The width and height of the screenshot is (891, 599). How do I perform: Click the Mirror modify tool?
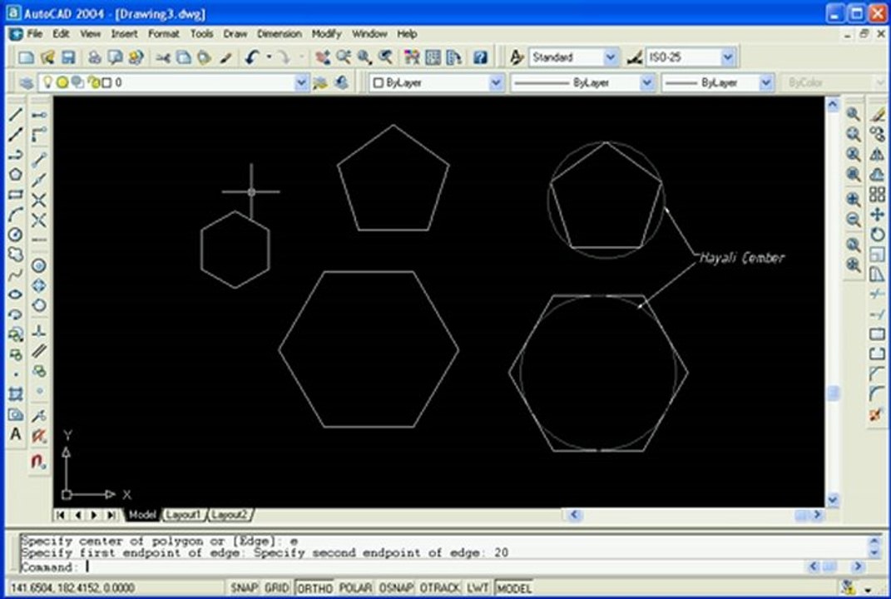click(x=878, y=154)
